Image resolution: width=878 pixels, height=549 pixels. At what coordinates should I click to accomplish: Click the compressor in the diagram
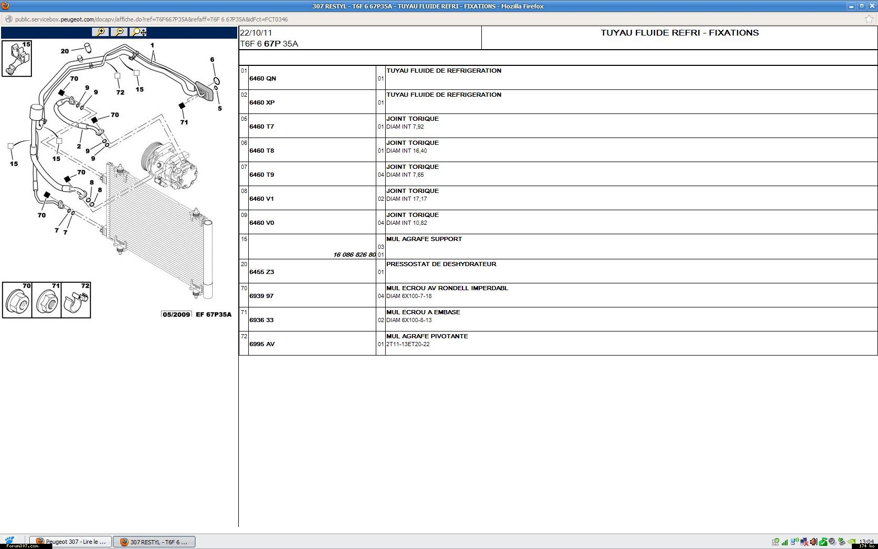[x=169, y=165]
